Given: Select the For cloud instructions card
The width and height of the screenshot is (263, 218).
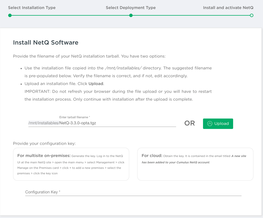Looking at the screenshot, I should pos(195,164).
